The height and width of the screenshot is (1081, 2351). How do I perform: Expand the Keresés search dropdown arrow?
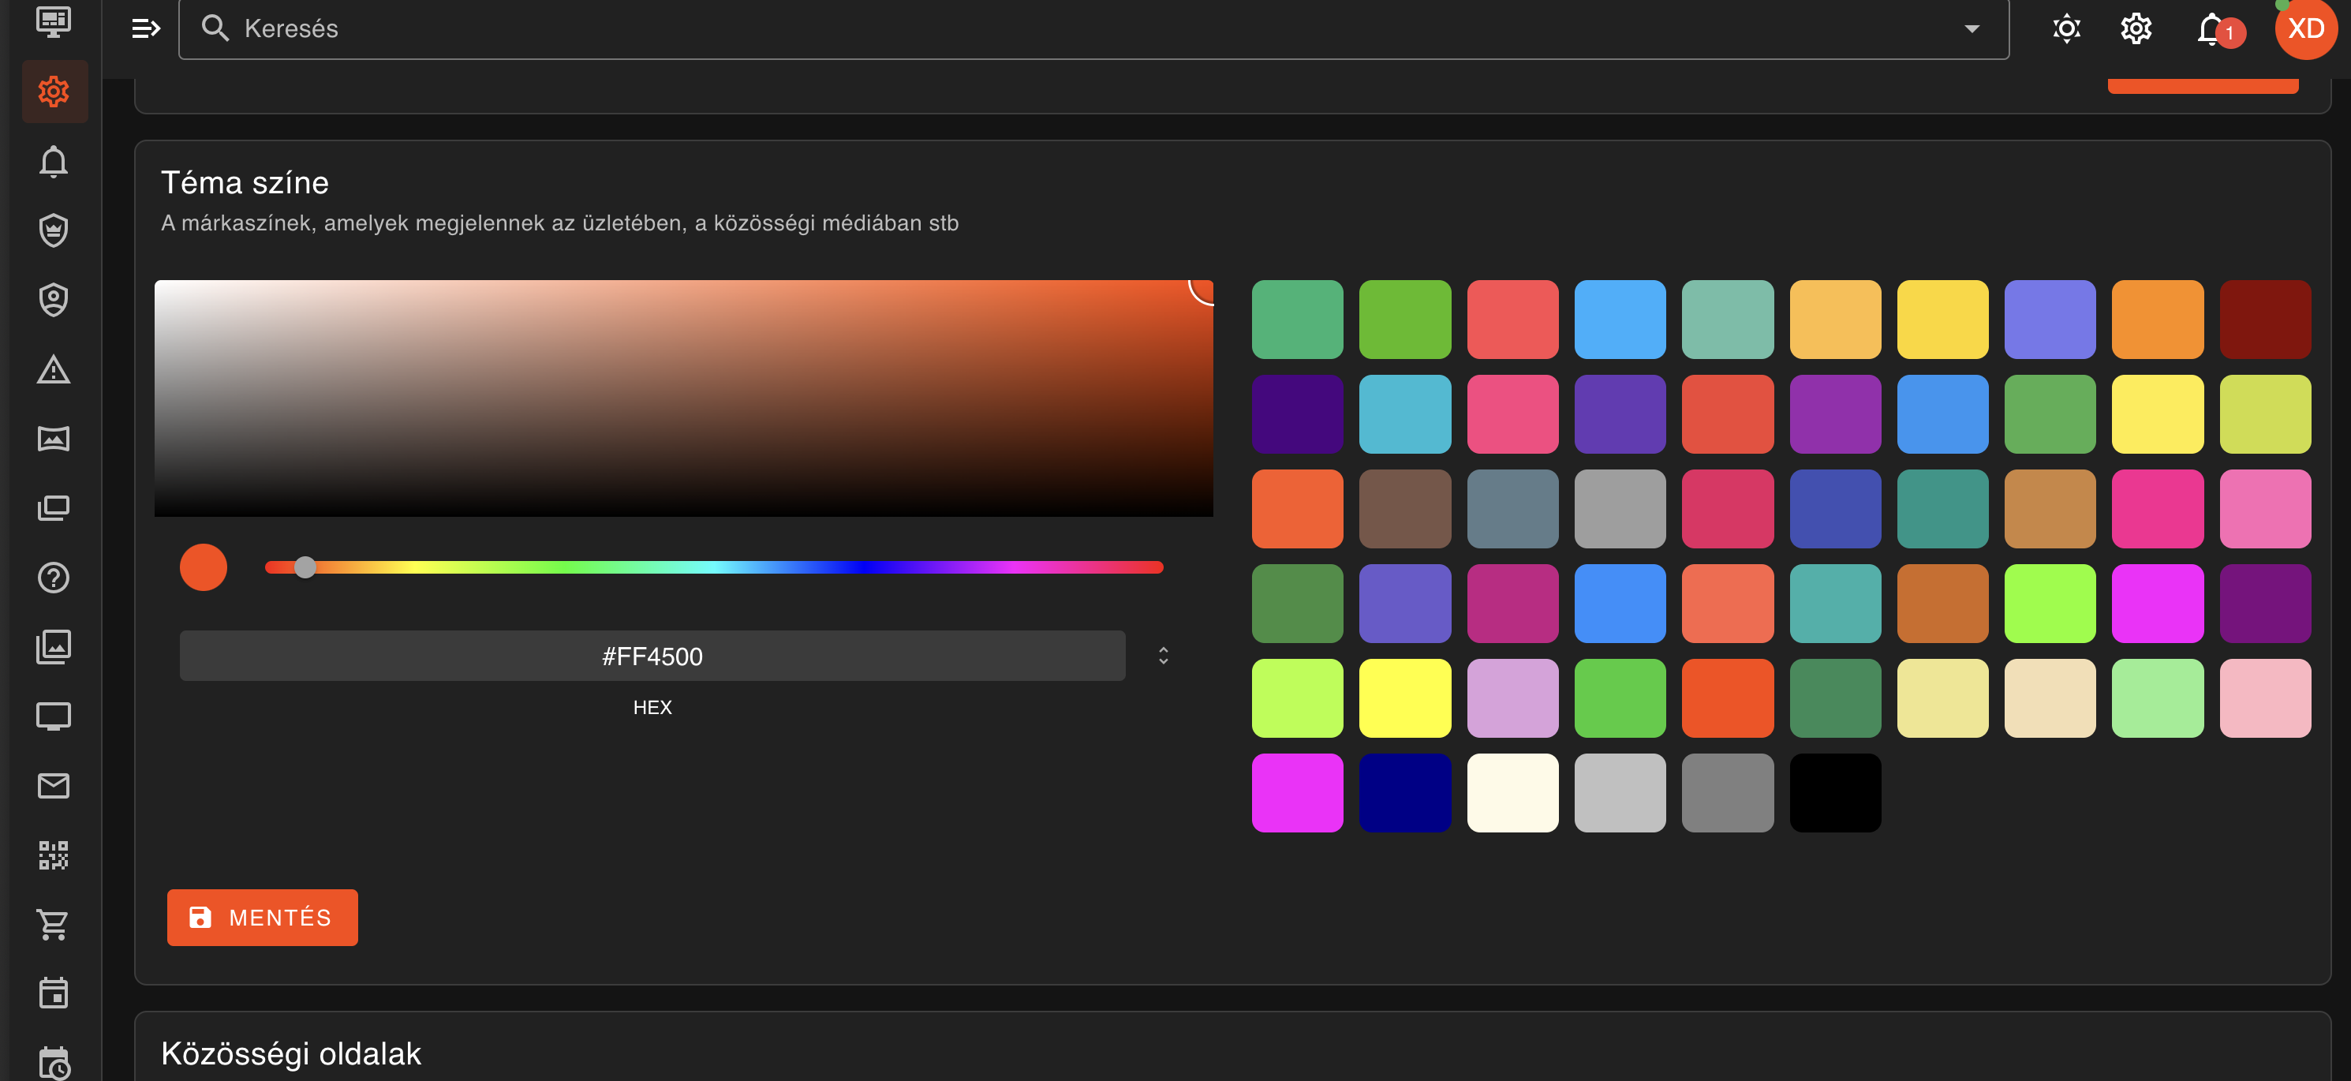coord(1972,29)
